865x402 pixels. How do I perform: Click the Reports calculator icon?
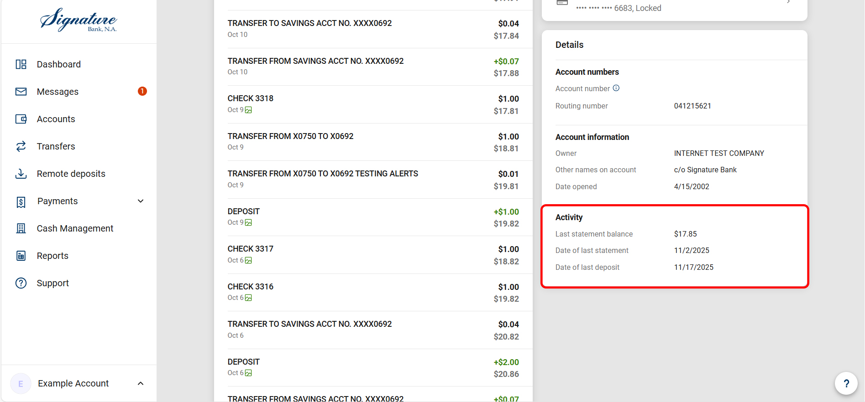pos(21,256)
